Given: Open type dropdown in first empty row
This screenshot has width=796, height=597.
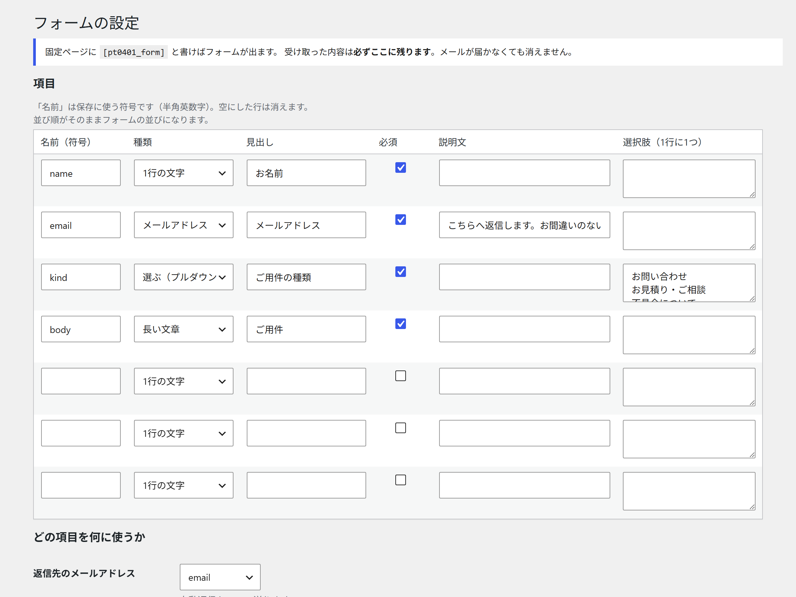Looking at the screenshot, I should point(183,381).
